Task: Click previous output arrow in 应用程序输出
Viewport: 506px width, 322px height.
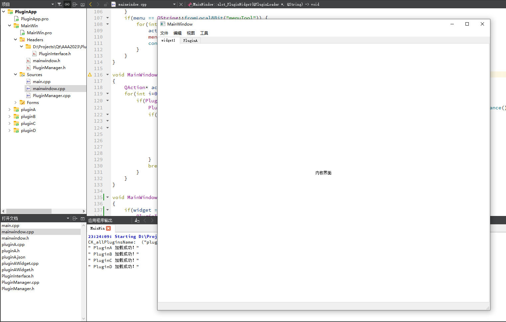Action: click(x=145, y=220)
